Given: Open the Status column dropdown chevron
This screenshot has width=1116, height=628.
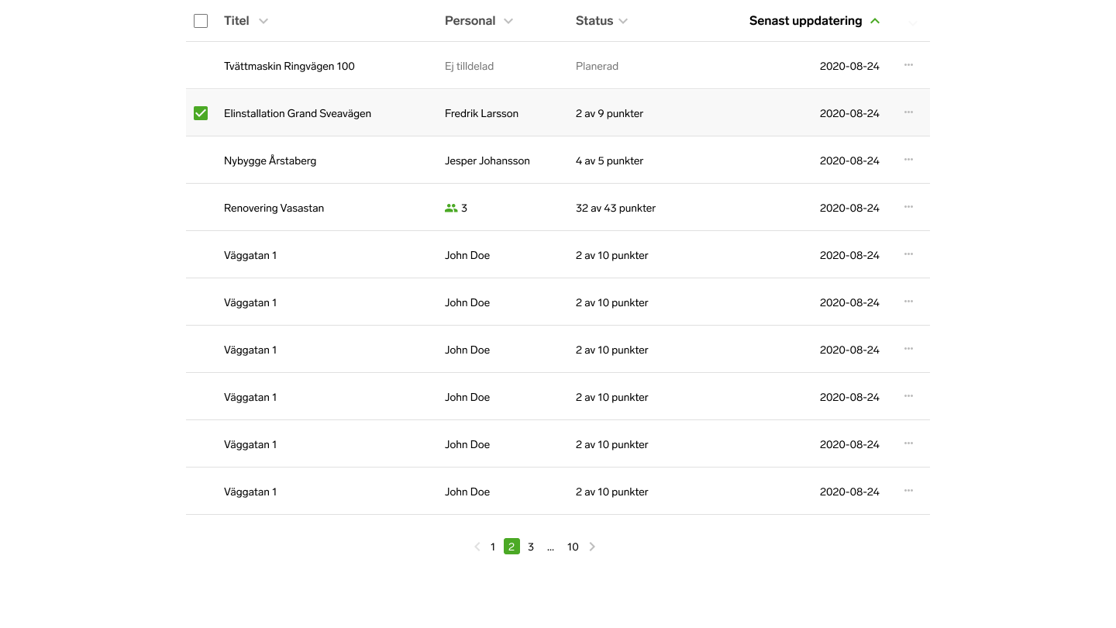Looking at the screenshot, I should coord(623,21).
